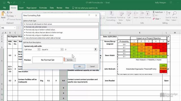Click the green Low legend swatch
The width and height of the screenshot is (181, 101).
[x=163, y=65]
